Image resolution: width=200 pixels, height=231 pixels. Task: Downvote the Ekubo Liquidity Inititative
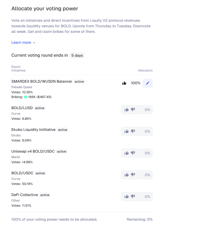click(x=133, y=131)
